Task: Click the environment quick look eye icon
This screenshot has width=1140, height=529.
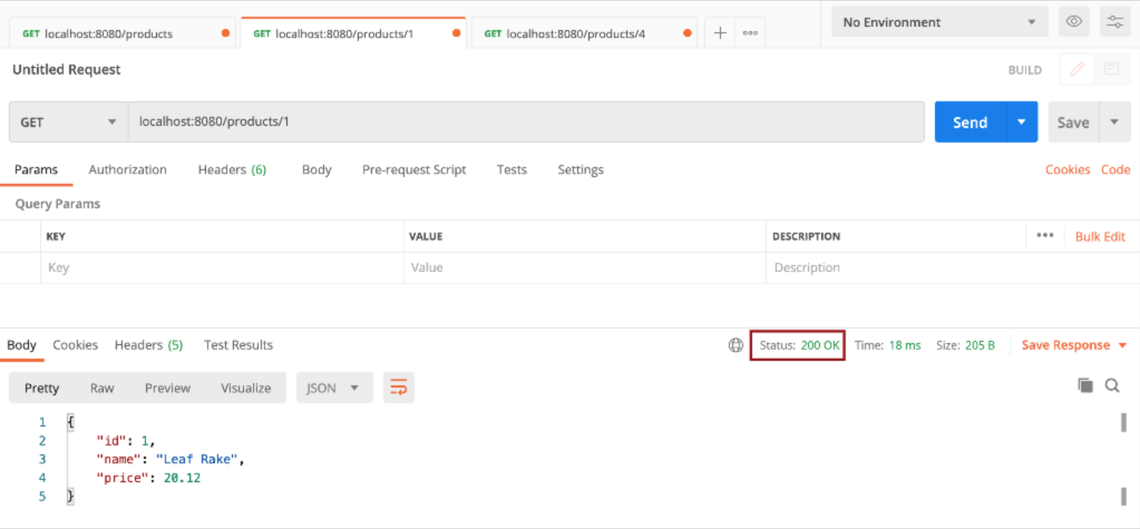Action: point(1074,22)
